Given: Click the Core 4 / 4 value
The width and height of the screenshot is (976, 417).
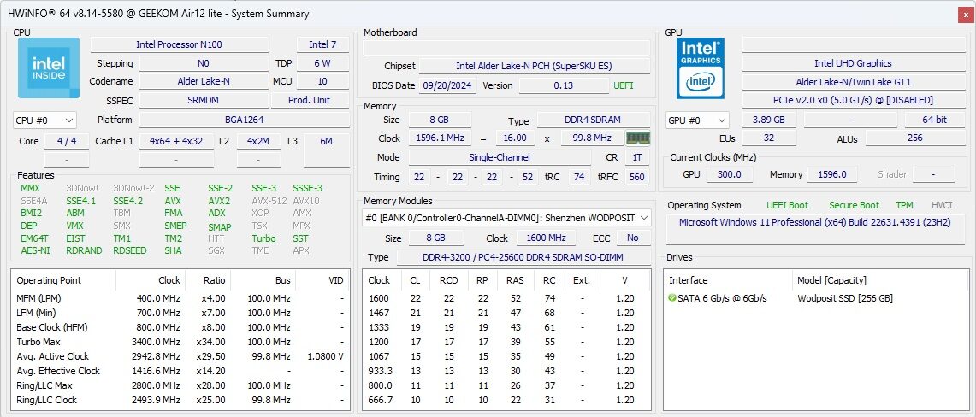Looking at the screenshot, I should point(67,141).
